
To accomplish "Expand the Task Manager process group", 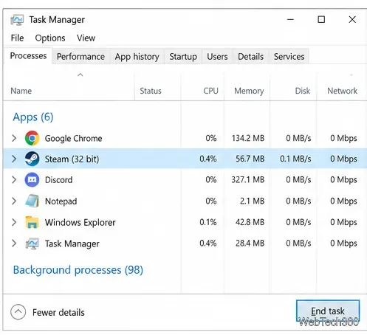I will [14, 244].
